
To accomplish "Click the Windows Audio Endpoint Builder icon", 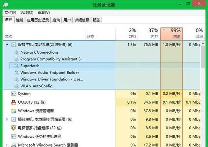I will click(16, 72).
